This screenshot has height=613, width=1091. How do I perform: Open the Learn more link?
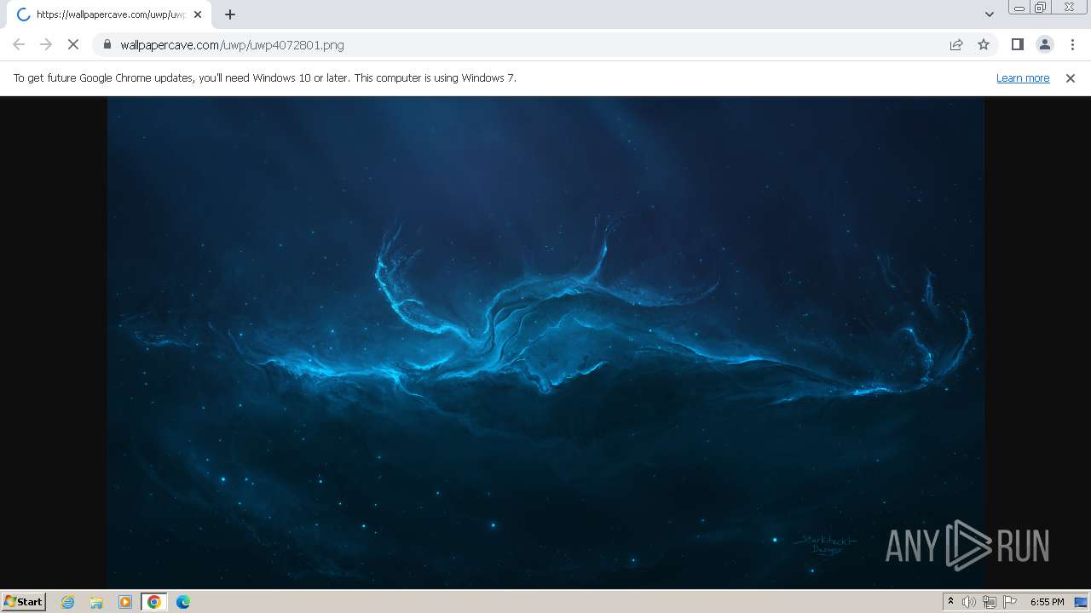pyautogui.click(x=1023, y=77)
